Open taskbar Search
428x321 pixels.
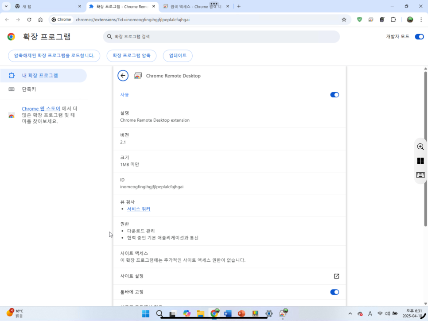160,313
